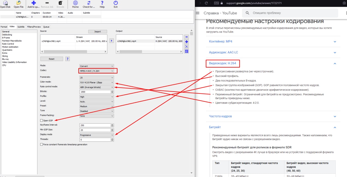Click the lock icon in browser address bar
Screen dimensions: 347x177
click(x=222, y=3)
